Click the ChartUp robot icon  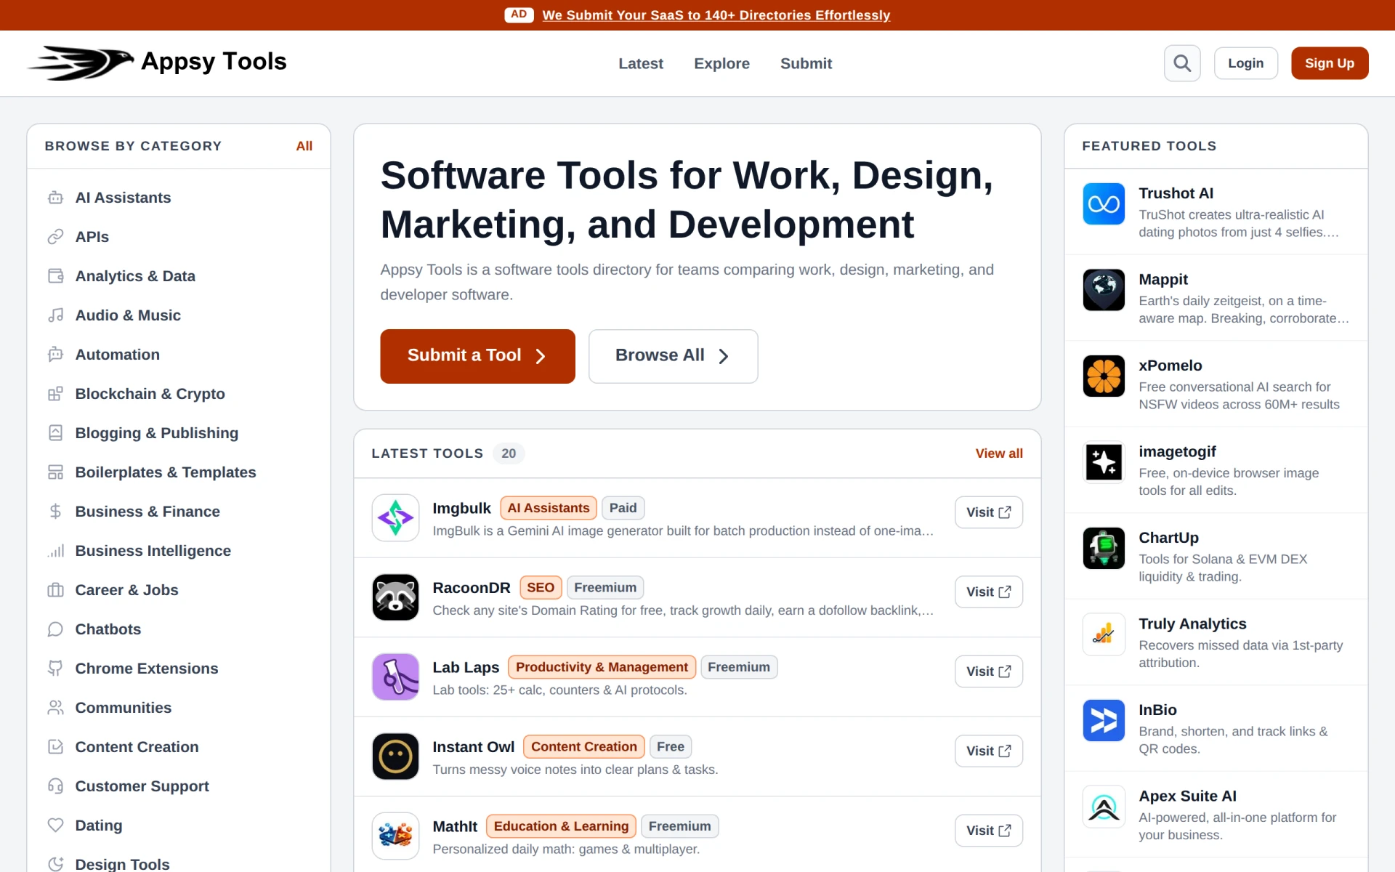1104,548
